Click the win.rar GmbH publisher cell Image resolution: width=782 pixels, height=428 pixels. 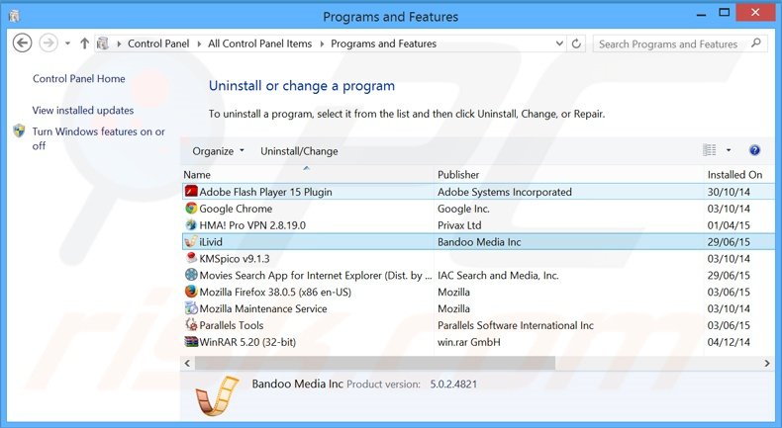point(469,342)
